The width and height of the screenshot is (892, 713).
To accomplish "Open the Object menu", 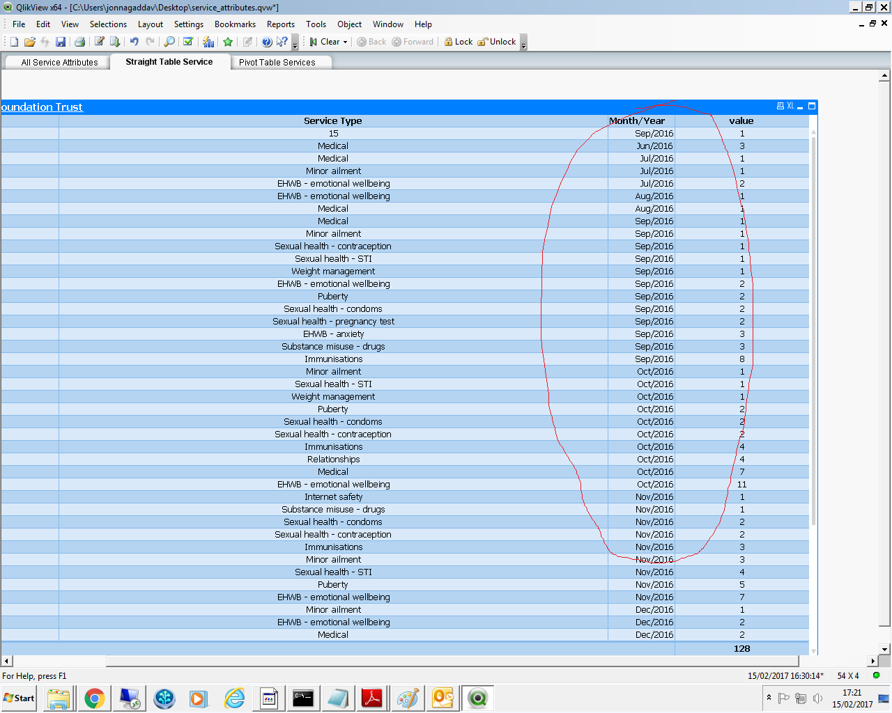I will point(349,24).
